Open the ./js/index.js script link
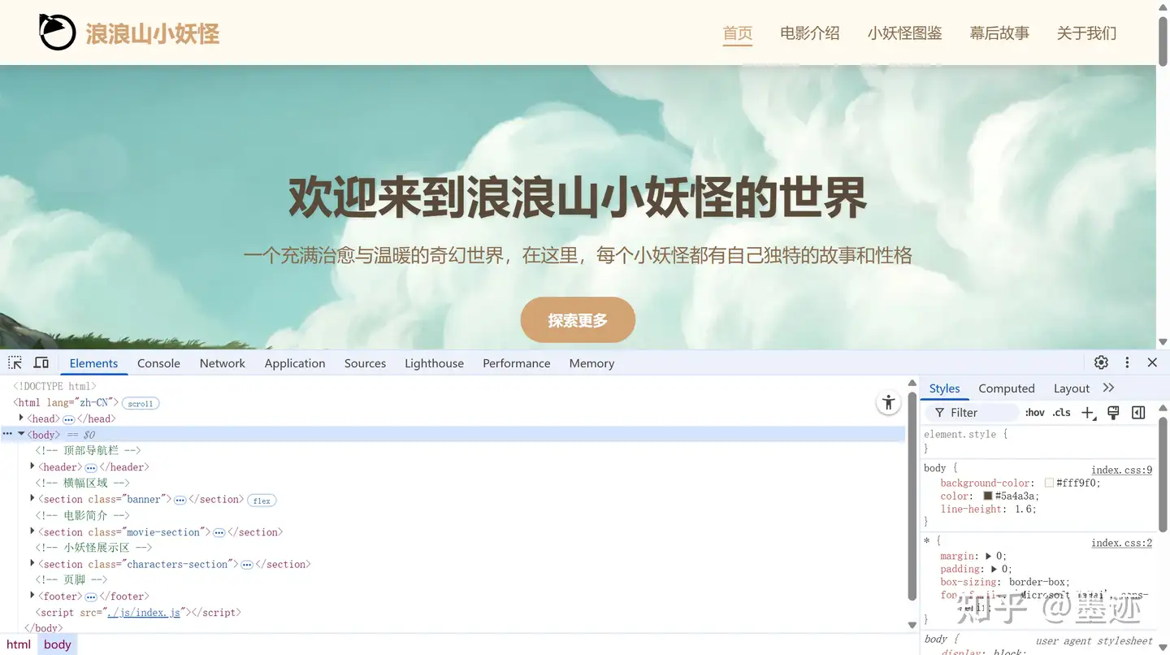The height and width of the screenshot is (655, 1170). pos(145,612)
